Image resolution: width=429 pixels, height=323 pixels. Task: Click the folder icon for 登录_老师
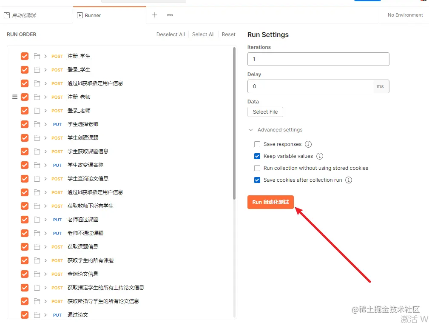[x=37, y=111]
